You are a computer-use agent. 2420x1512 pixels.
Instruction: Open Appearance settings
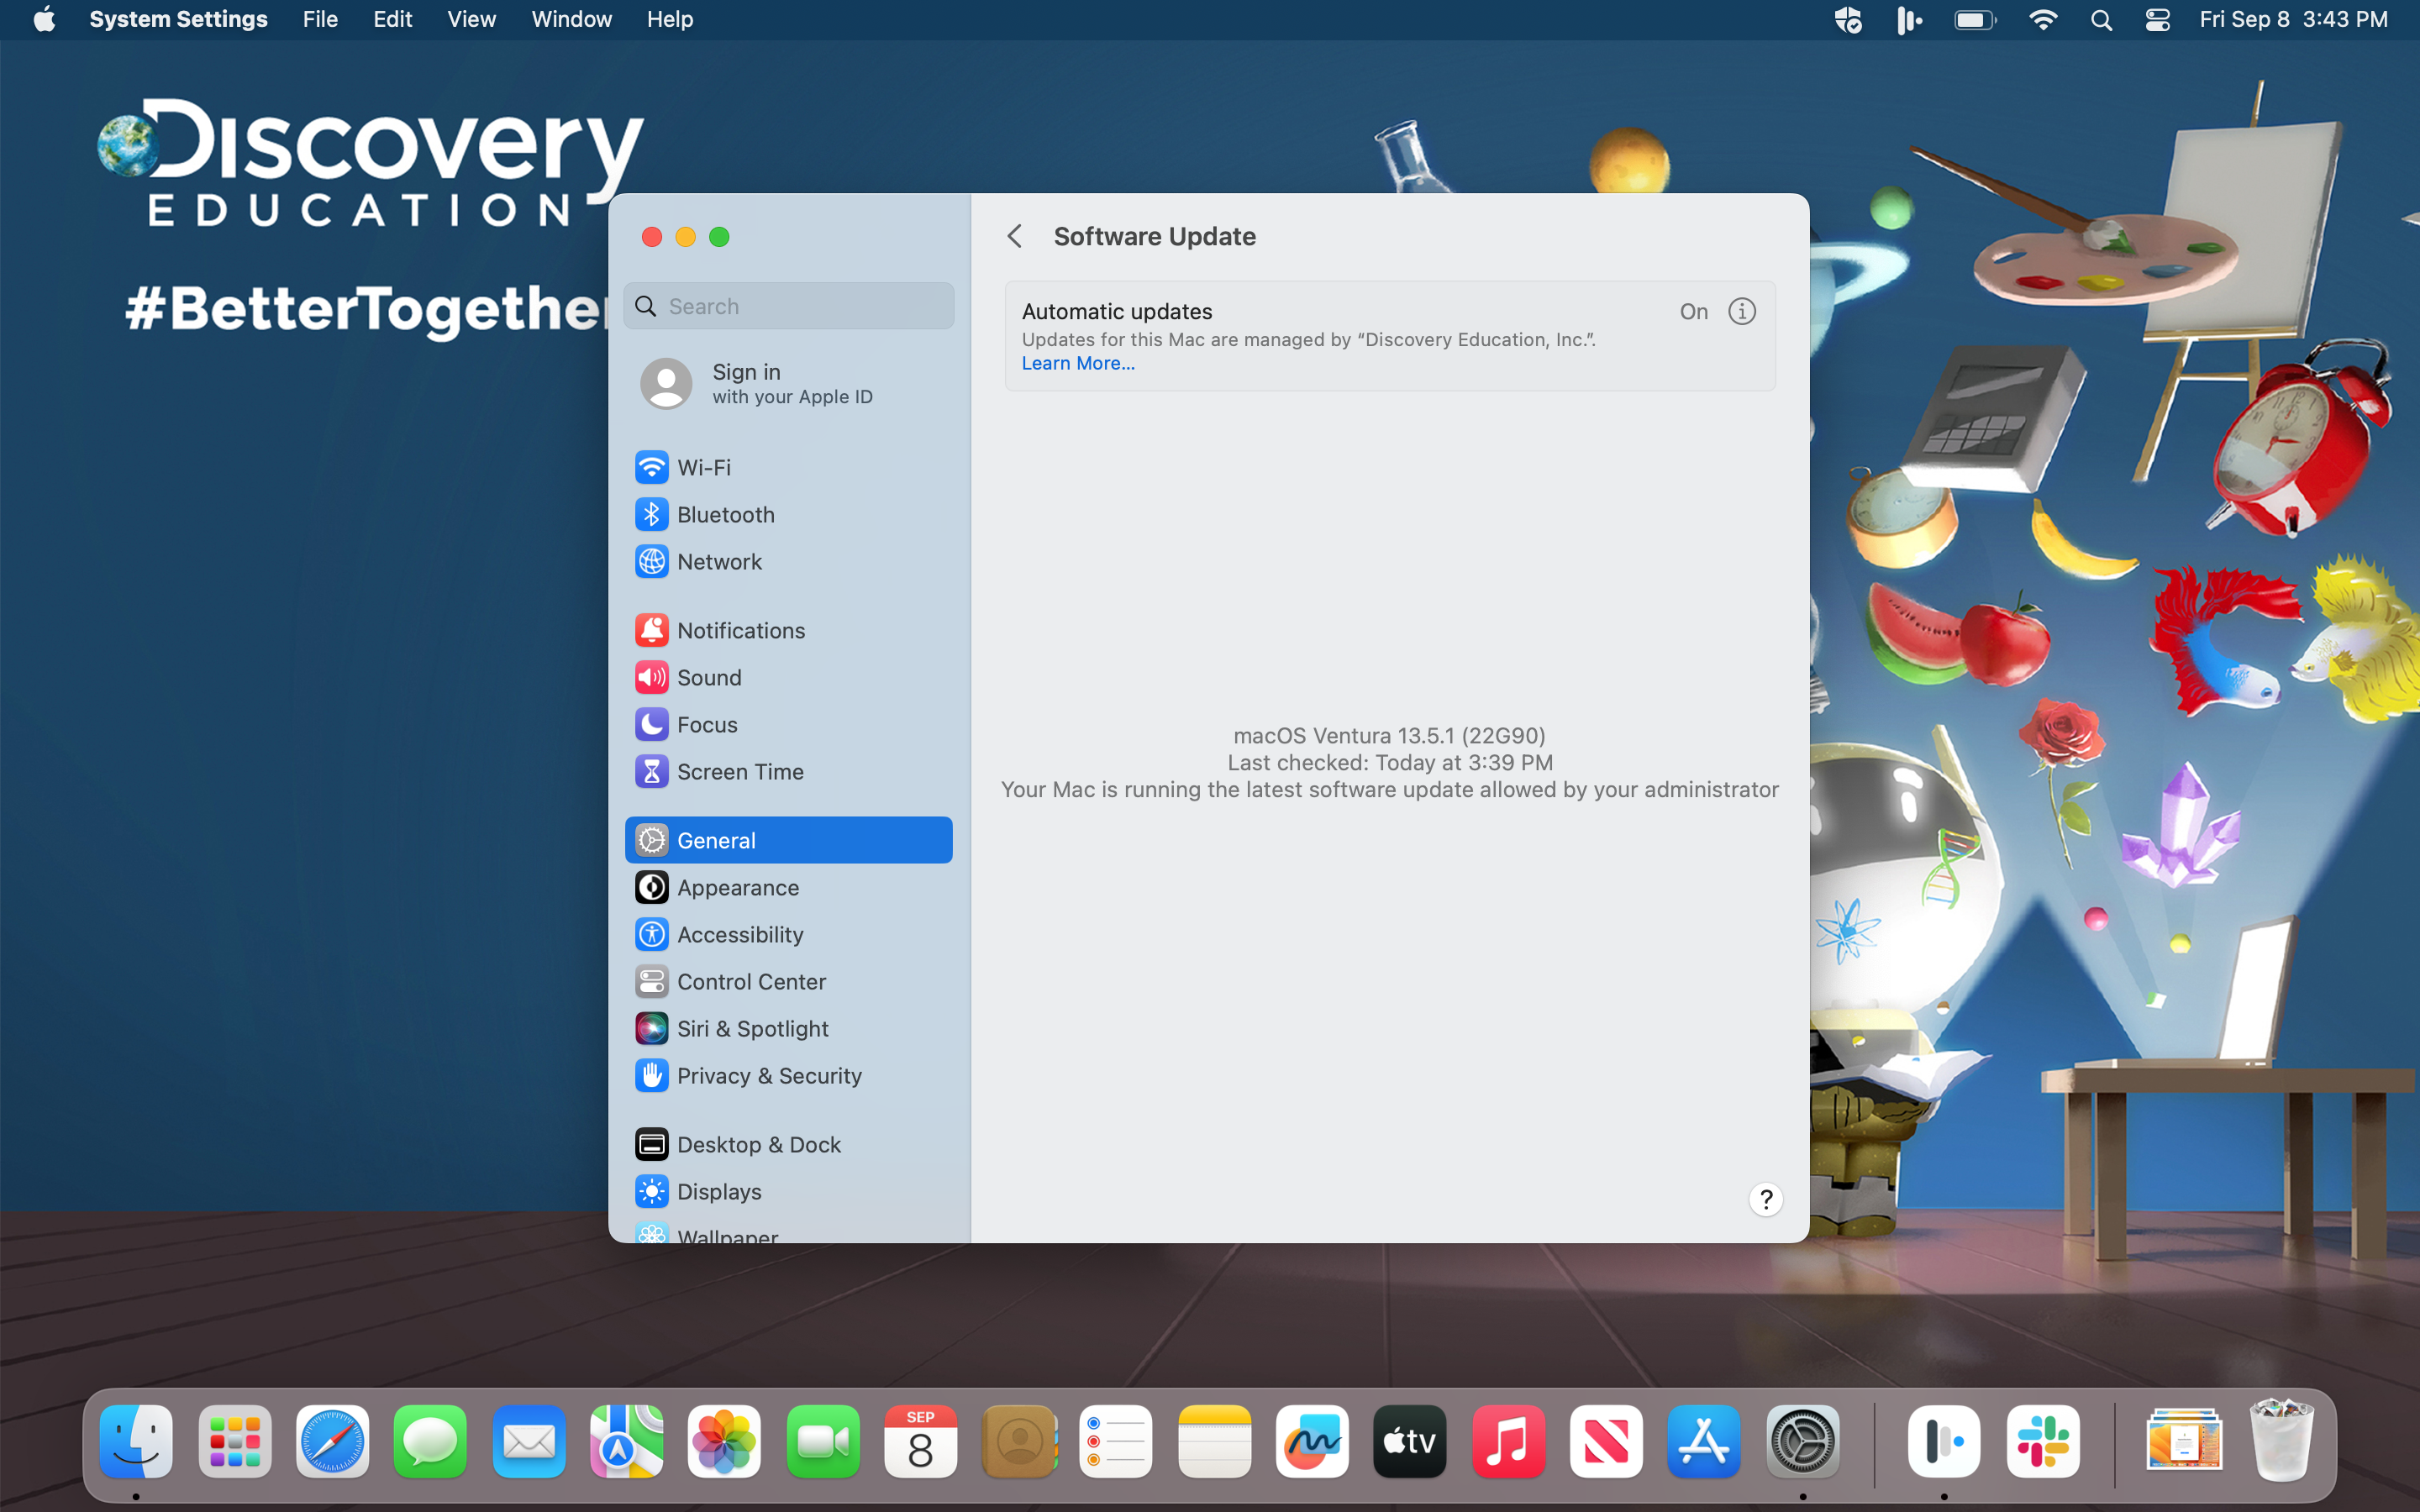point(788,887)
